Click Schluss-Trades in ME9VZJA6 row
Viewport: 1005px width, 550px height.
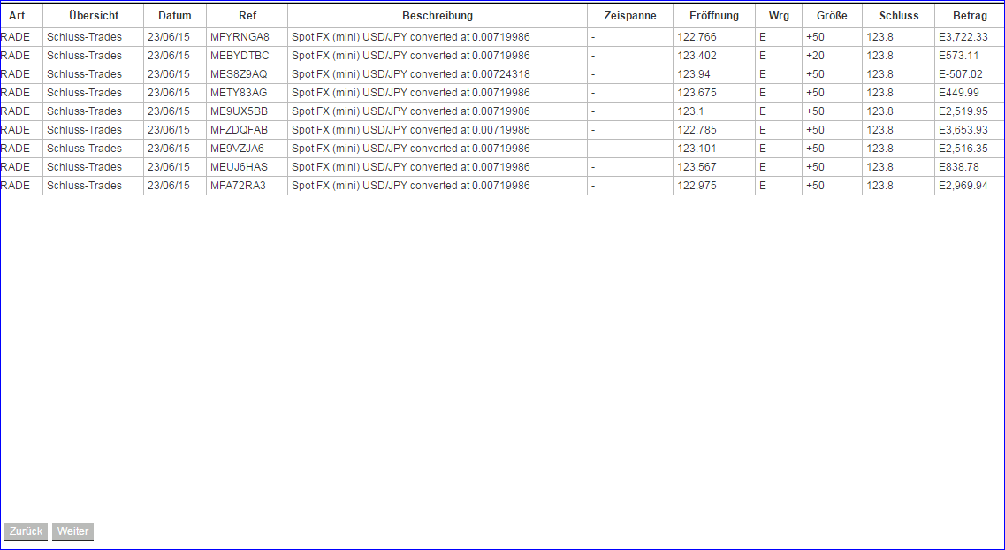[x=84, y=149]
